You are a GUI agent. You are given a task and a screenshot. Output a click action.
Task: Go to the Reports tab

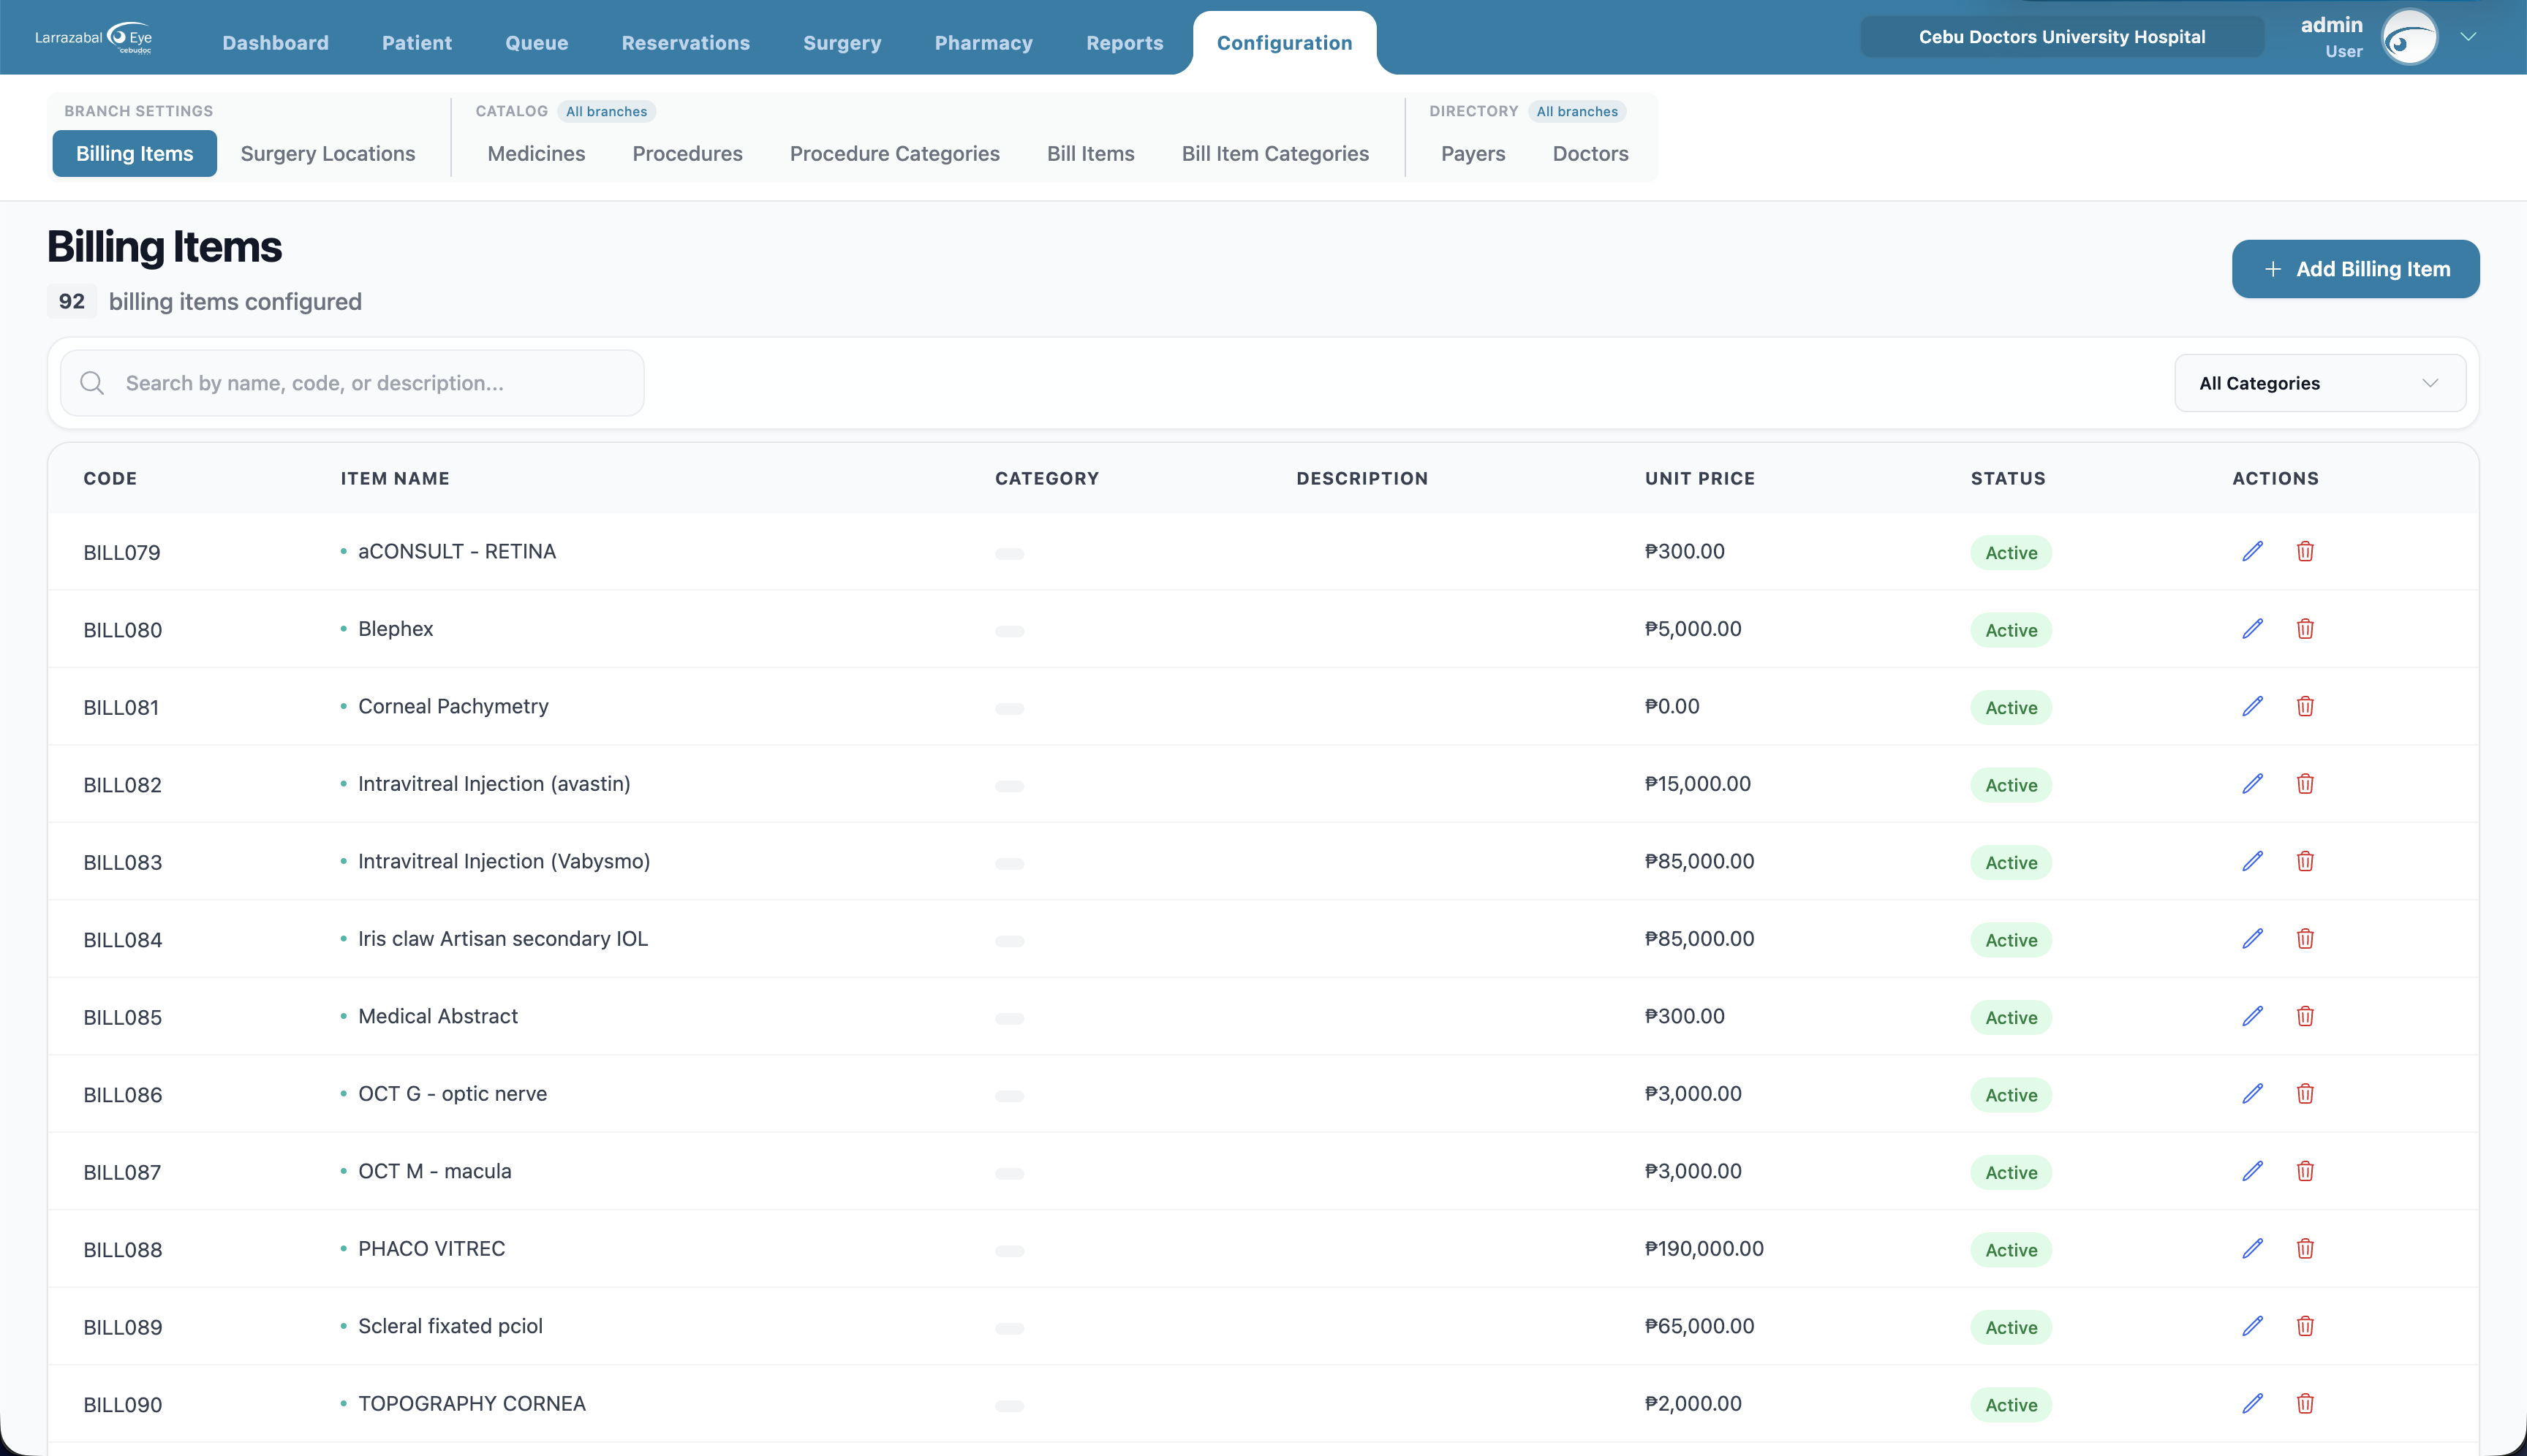[1125, 43]
